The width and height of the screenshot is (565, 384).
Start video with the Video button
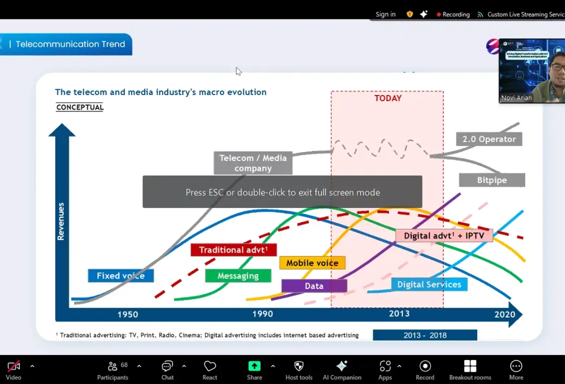(14, 370)
